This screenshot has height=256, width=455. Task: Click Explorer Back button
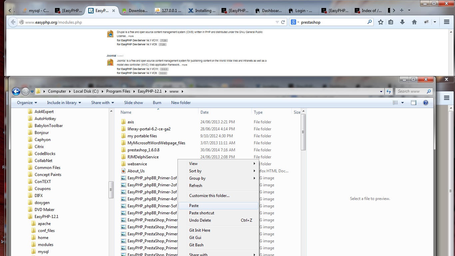click(16, 91)
